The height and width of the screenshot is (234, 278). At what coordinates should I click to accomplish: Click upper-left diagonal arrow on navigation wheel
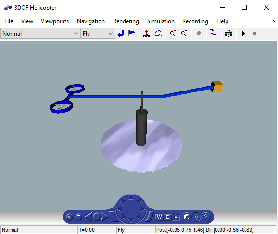pyautogui.click(x=123, y=201)
